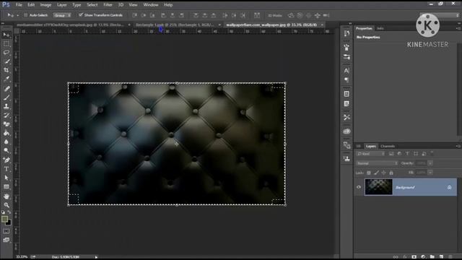This screenshot has width=462, height=260.
Task: Toggle the layer filter on/off switch
Action: (432, 153)
